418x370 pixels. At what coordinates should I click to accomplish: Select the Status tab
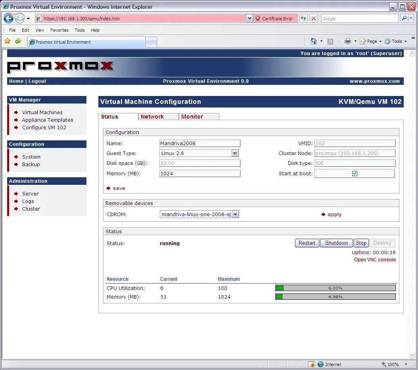click(118, 117)
